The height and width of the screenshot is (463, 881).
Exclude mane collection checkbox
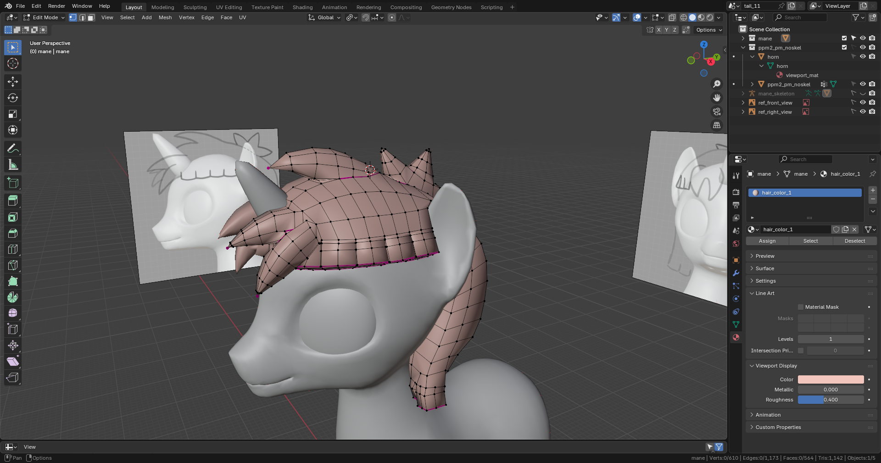[x=844, y=38]
